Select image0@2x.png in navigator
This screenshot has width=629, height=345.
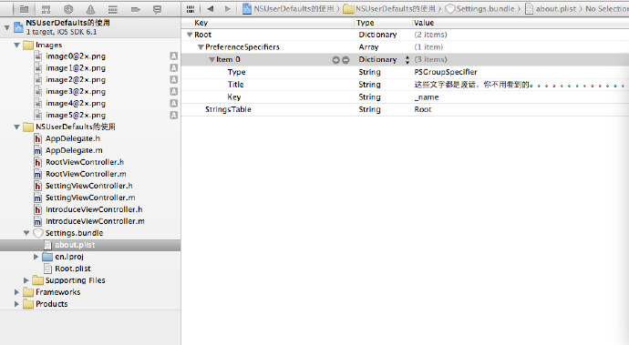click(76, 56)
